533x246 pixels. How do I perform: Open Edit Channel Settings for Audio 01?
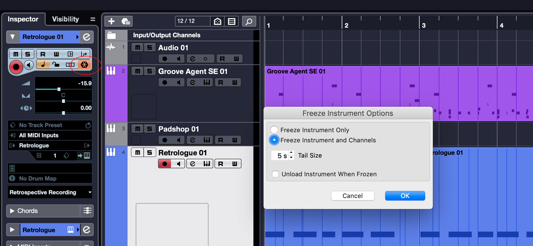(x=193, y=59)
